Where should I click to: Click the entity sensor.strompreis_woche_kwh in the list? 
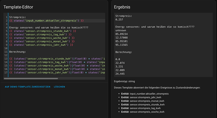point(147,112)
